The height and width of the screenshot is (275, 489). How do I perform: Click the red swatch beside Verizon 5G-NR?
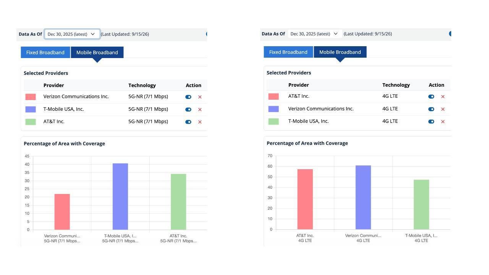31,97
